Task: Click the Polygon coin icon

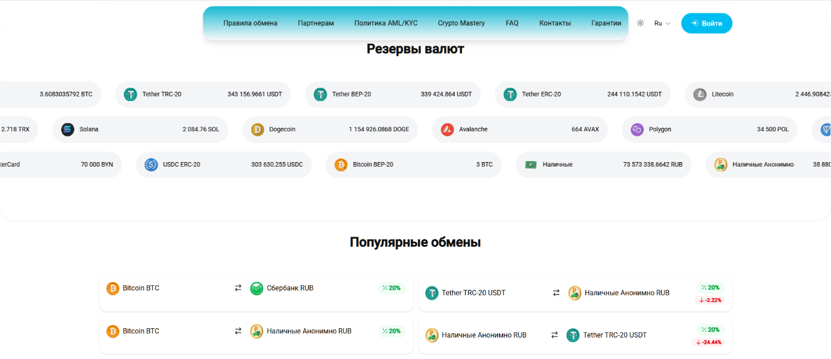Action: pos(637,130)
